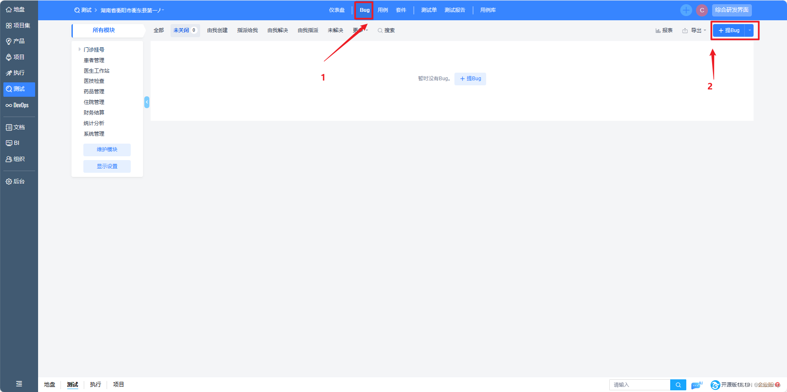Select the 医技检查 module

pos(94,81)
